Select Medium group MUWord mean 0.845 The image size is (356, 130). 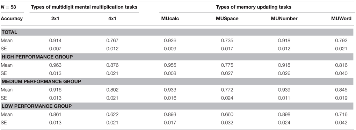click(341, 90)
